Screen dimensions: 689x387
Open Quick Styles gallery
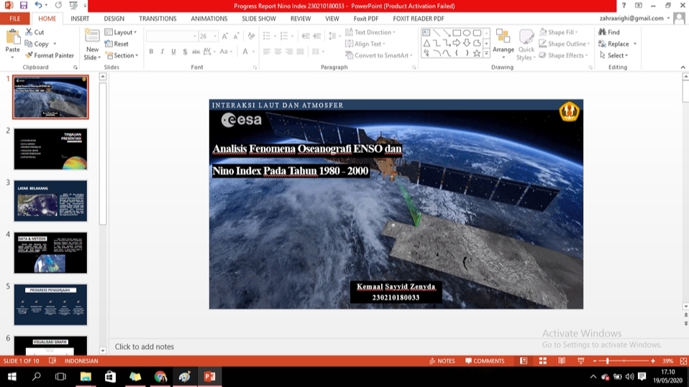coord(526,45)
